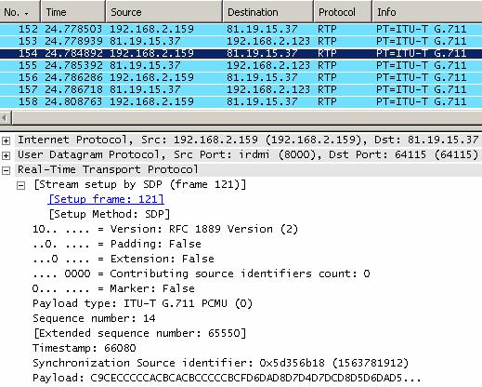Open the Setup frame: 121 link

[x=106, y=199]
